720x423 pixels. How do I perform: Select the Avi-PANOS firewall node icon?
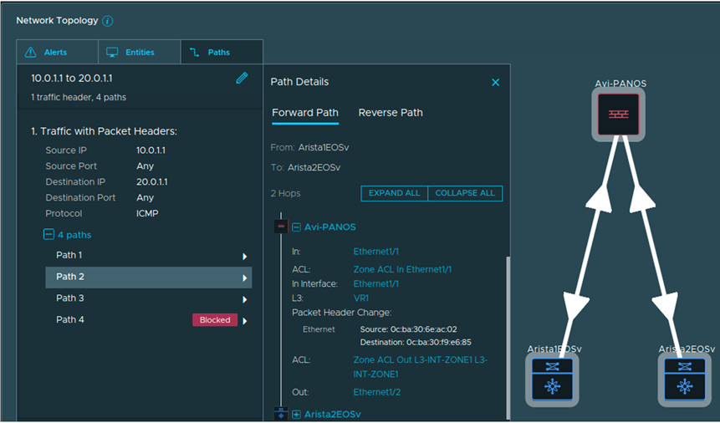point(618,115)
